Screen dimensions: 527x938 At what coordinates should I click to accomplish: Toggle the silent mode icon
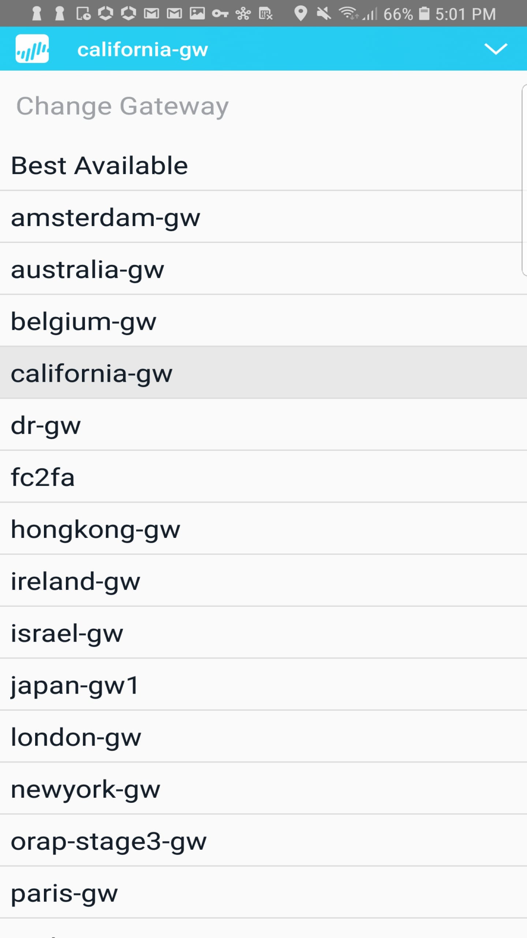[x=324, y=14]
